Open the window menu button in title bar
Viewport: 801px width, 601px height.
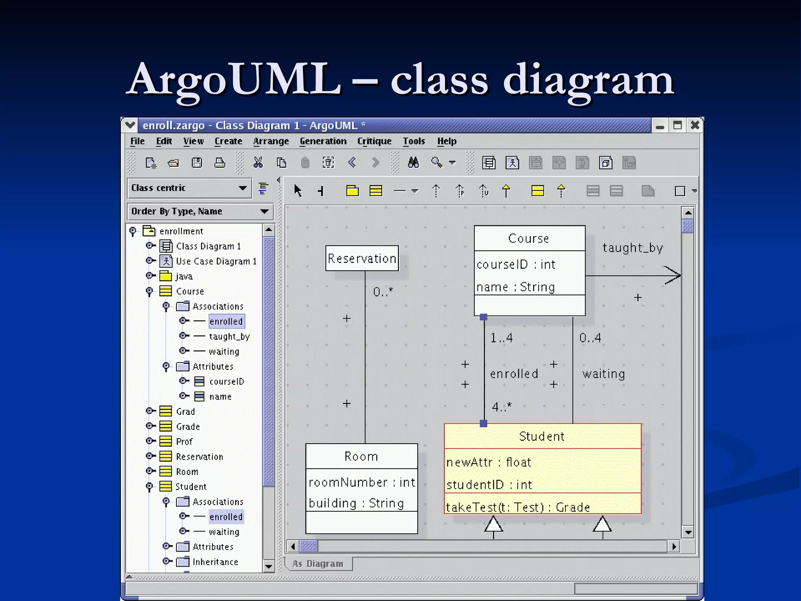(130, 125)
